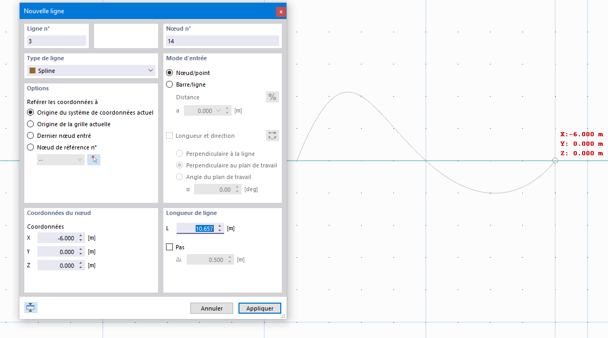
Task: Select Origine de la grille actuelle
Action: pos(31,124)
